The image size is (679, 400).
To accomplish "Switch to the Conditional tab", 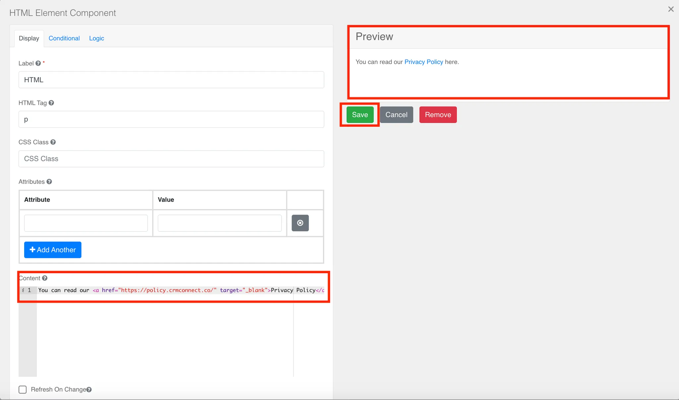I will (x=64, y=38).
